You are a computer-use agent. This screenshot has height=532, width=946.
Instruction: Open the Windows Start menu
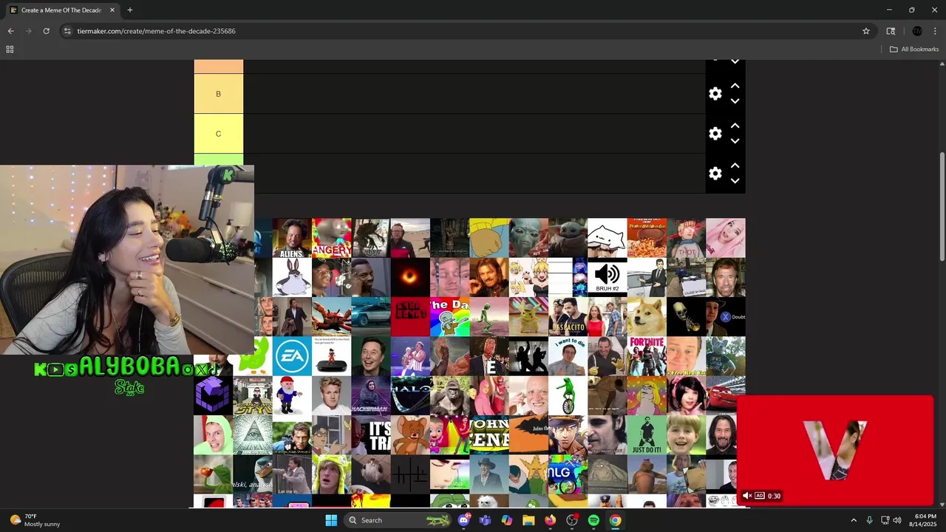pyautogui.click(x=331, y=520)
